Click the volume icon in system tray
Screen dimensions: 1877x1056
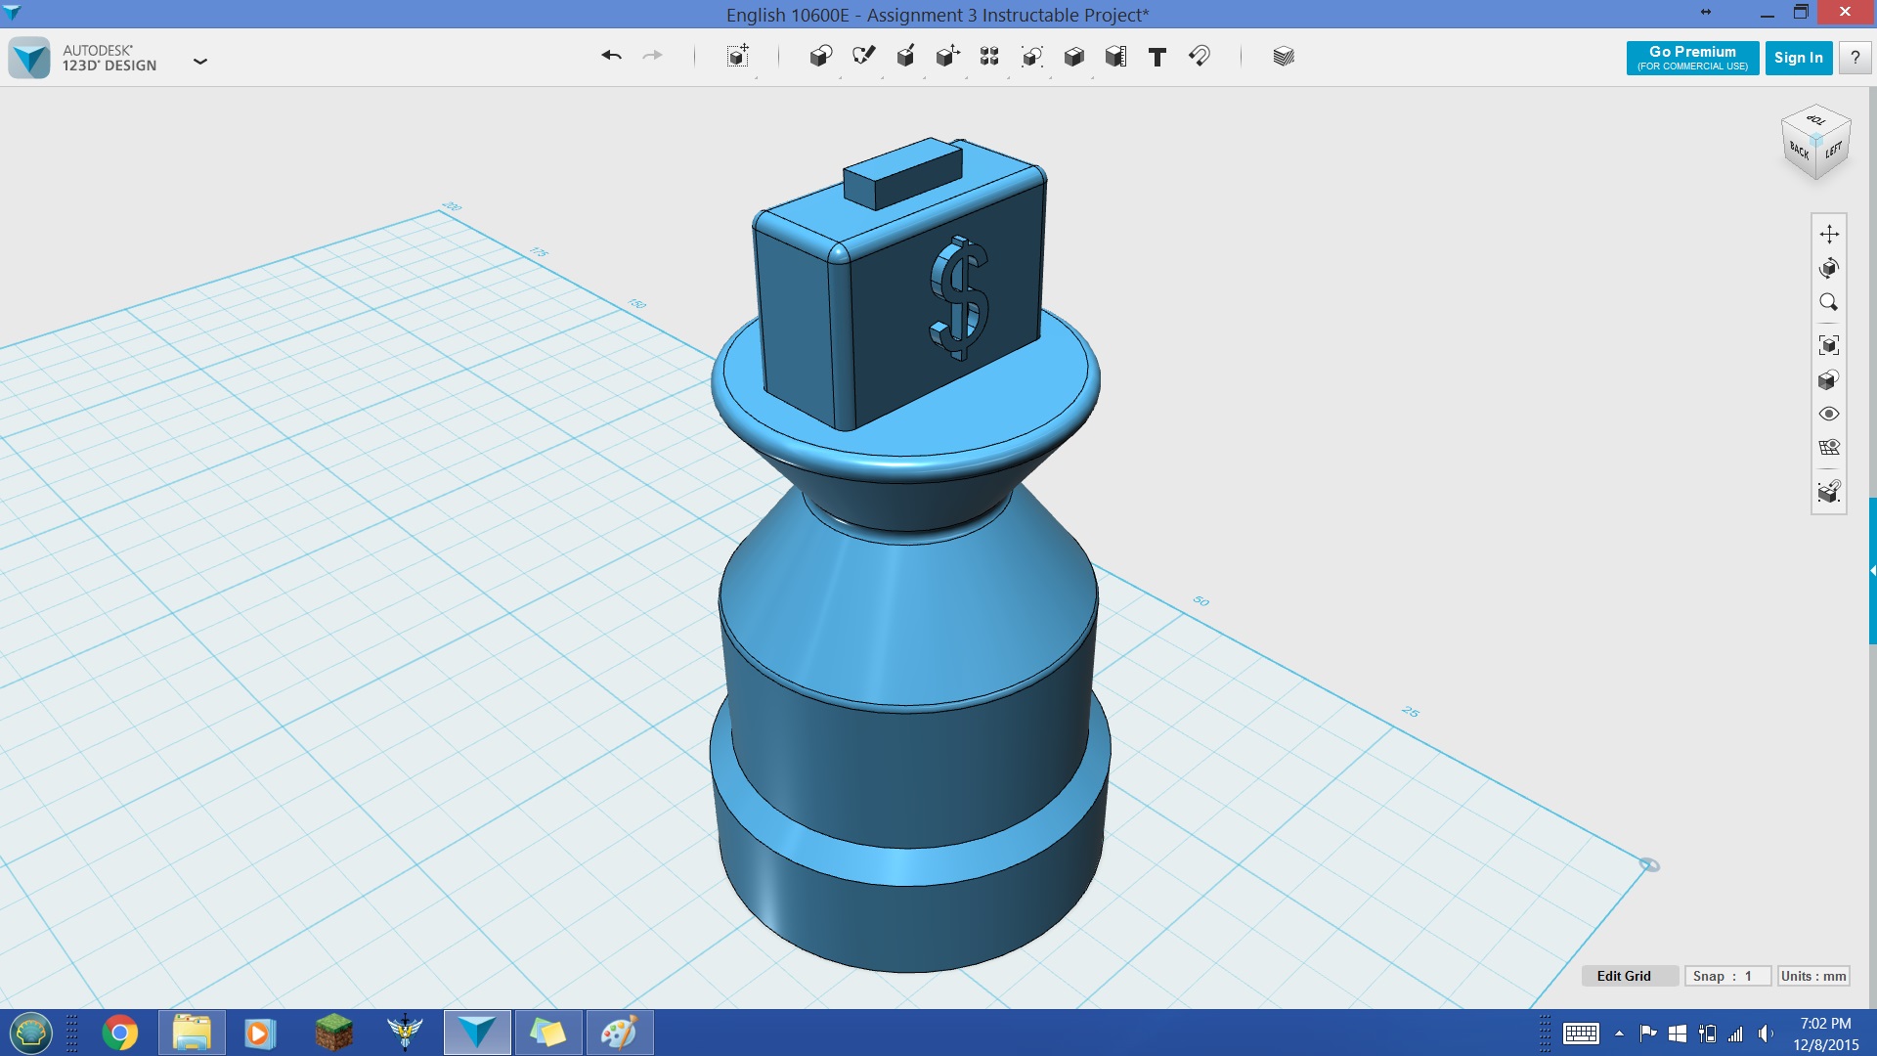click(1766, 1034)
